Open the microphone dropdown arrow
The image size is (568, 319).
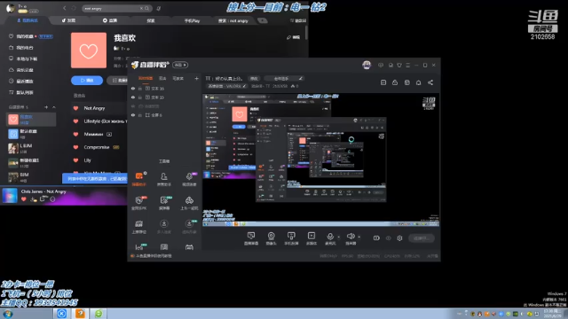(x=339, y=237)
